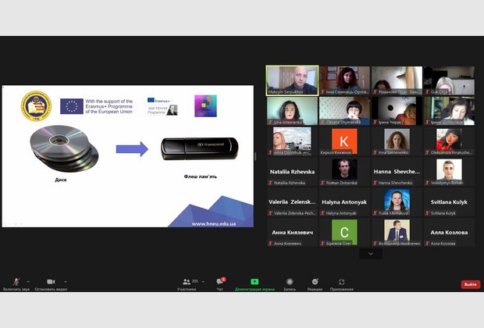The image size is (484, 328).
Task: Select Halyna Antonyak's name tile
Action: (x=344, y=202)
